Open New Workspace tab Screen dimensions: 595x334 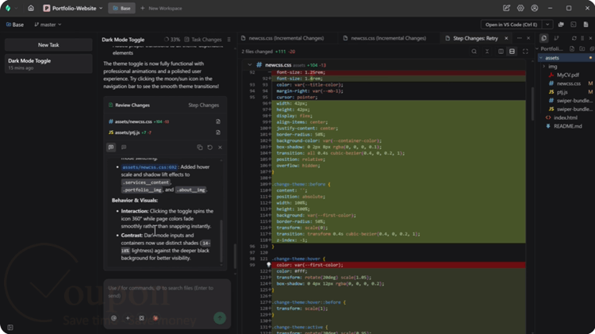161,8
